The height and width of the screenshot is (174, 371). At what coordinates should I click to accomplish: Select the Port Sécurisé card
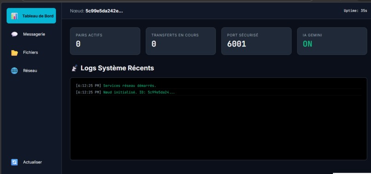256,41
